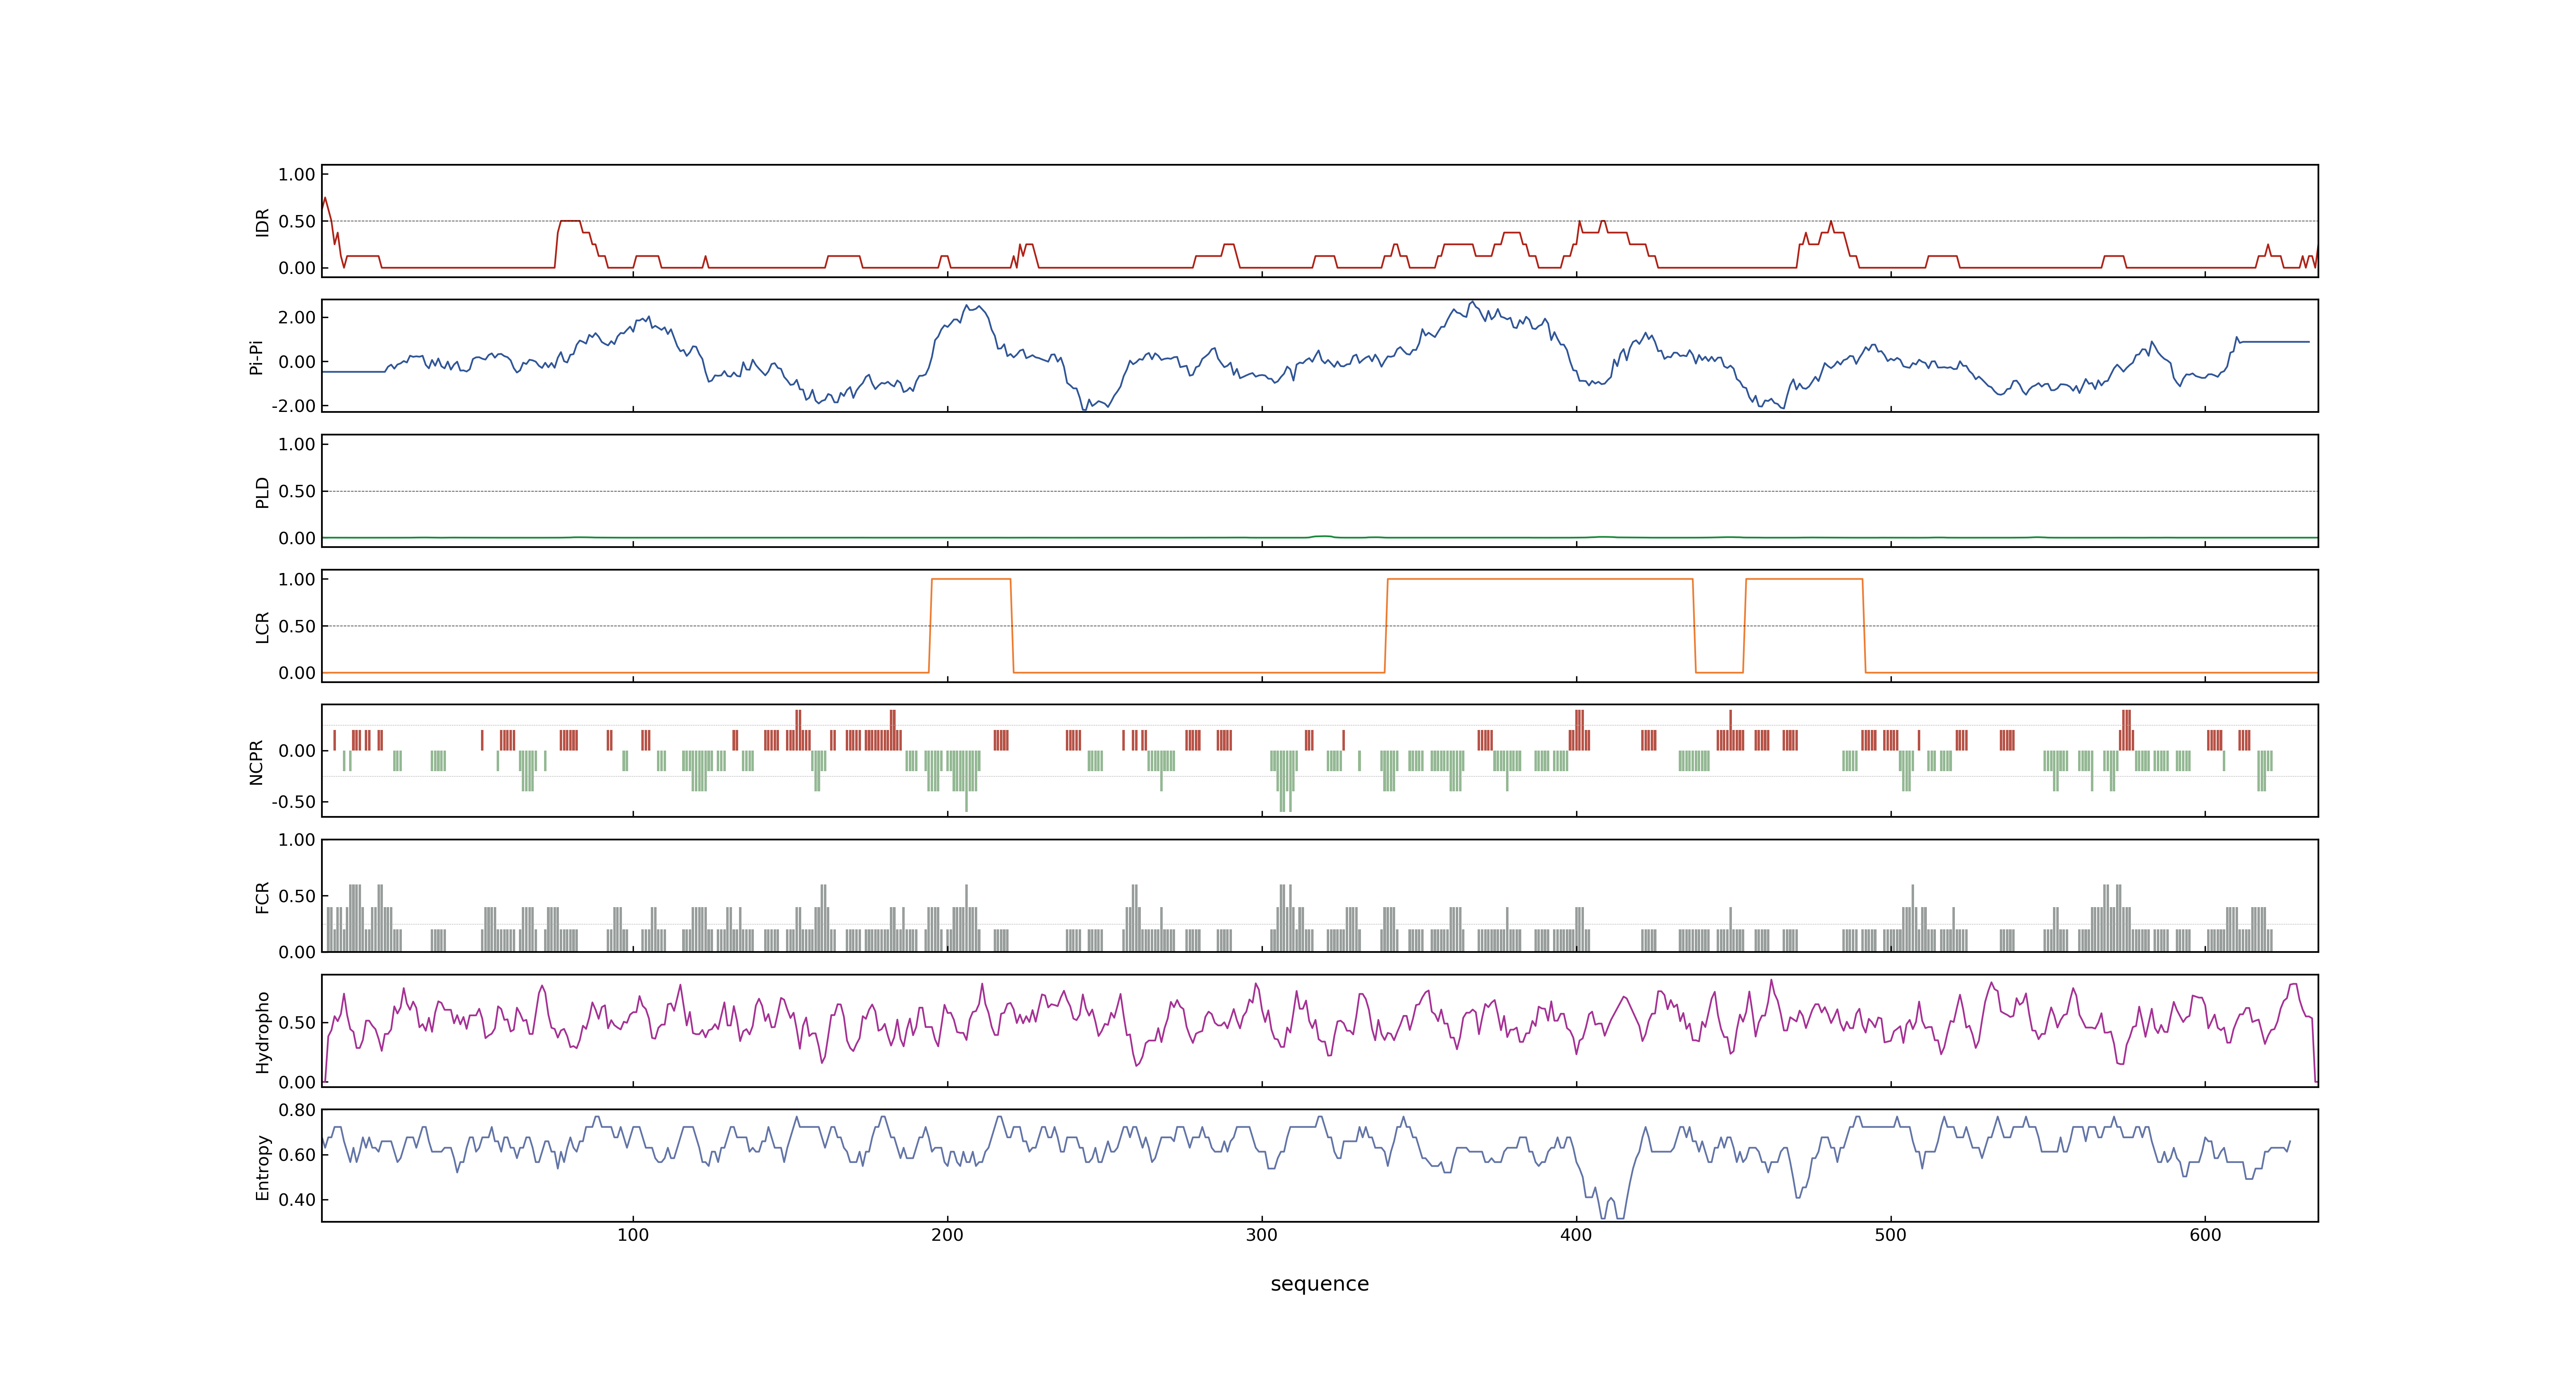2576x1373 pixels.
Task: Click the 0.00 tick of FCR panel
Action: 297,952
